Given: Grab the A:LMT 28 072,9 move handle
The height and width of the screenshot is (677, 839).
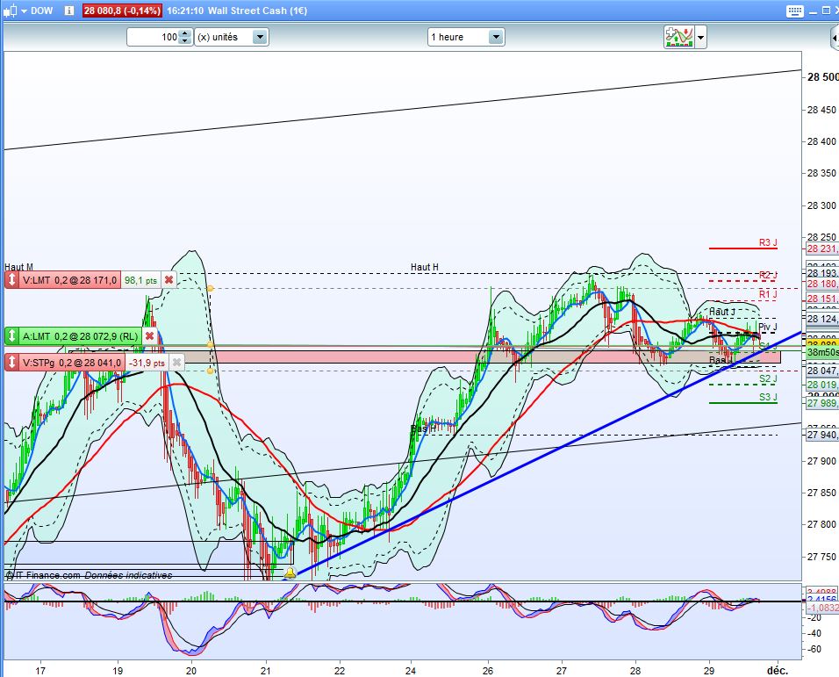Looking at the screenshot, I should tap(11, 336).
